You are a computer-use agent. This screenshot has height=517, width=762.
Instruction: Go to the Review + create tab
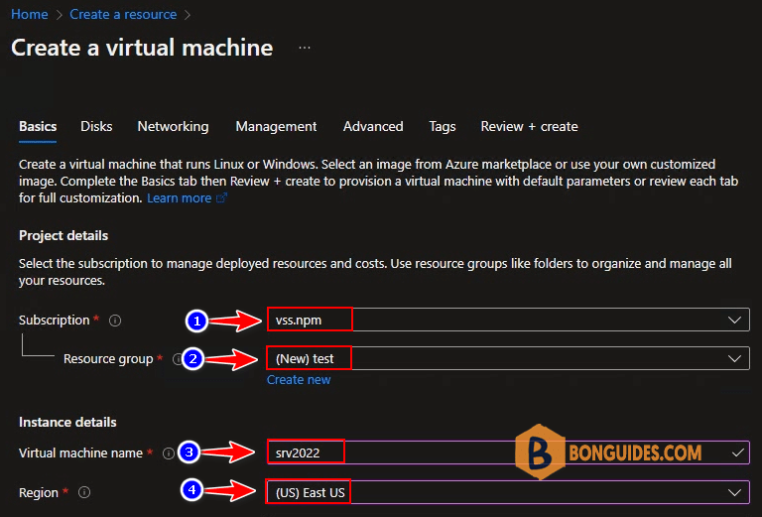click(x=529, y=127)
